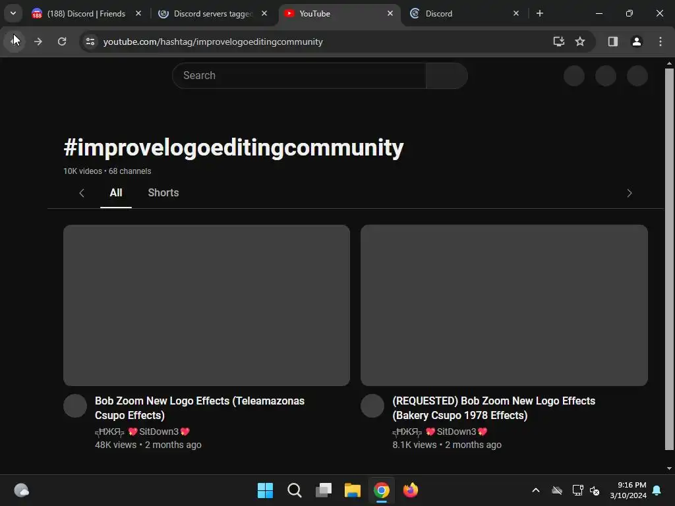Close the YouTube tab

pyautogui.click(x=390, y=14)
